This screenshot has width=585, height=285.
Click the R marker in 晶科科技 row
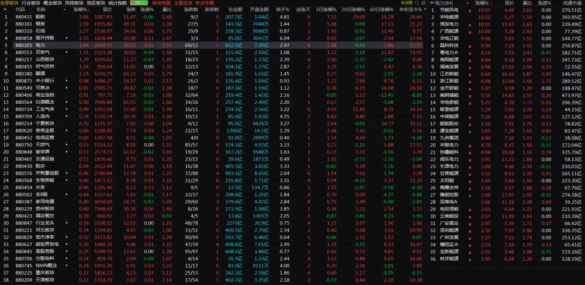pos(470,46)
